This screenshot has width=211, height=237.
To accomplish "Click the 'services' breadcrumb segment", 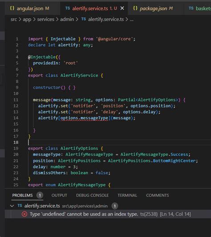I will pos(45,19).
